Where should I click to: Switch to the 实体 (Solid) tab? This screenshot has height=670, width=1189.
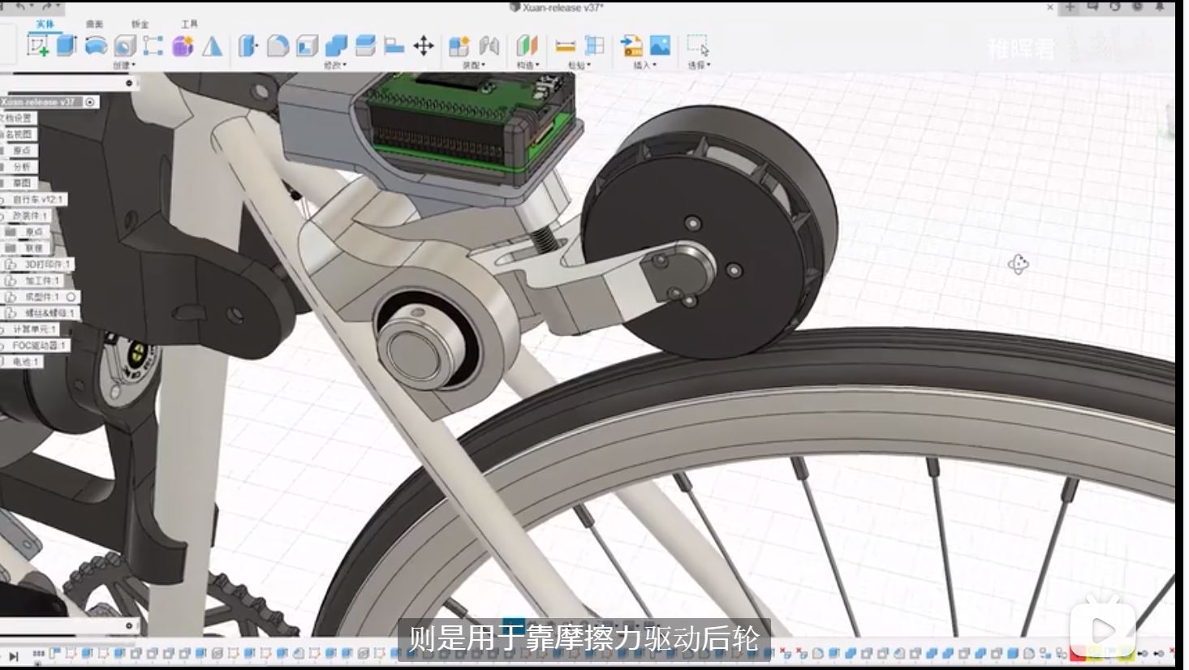click(x=45, y=24)
